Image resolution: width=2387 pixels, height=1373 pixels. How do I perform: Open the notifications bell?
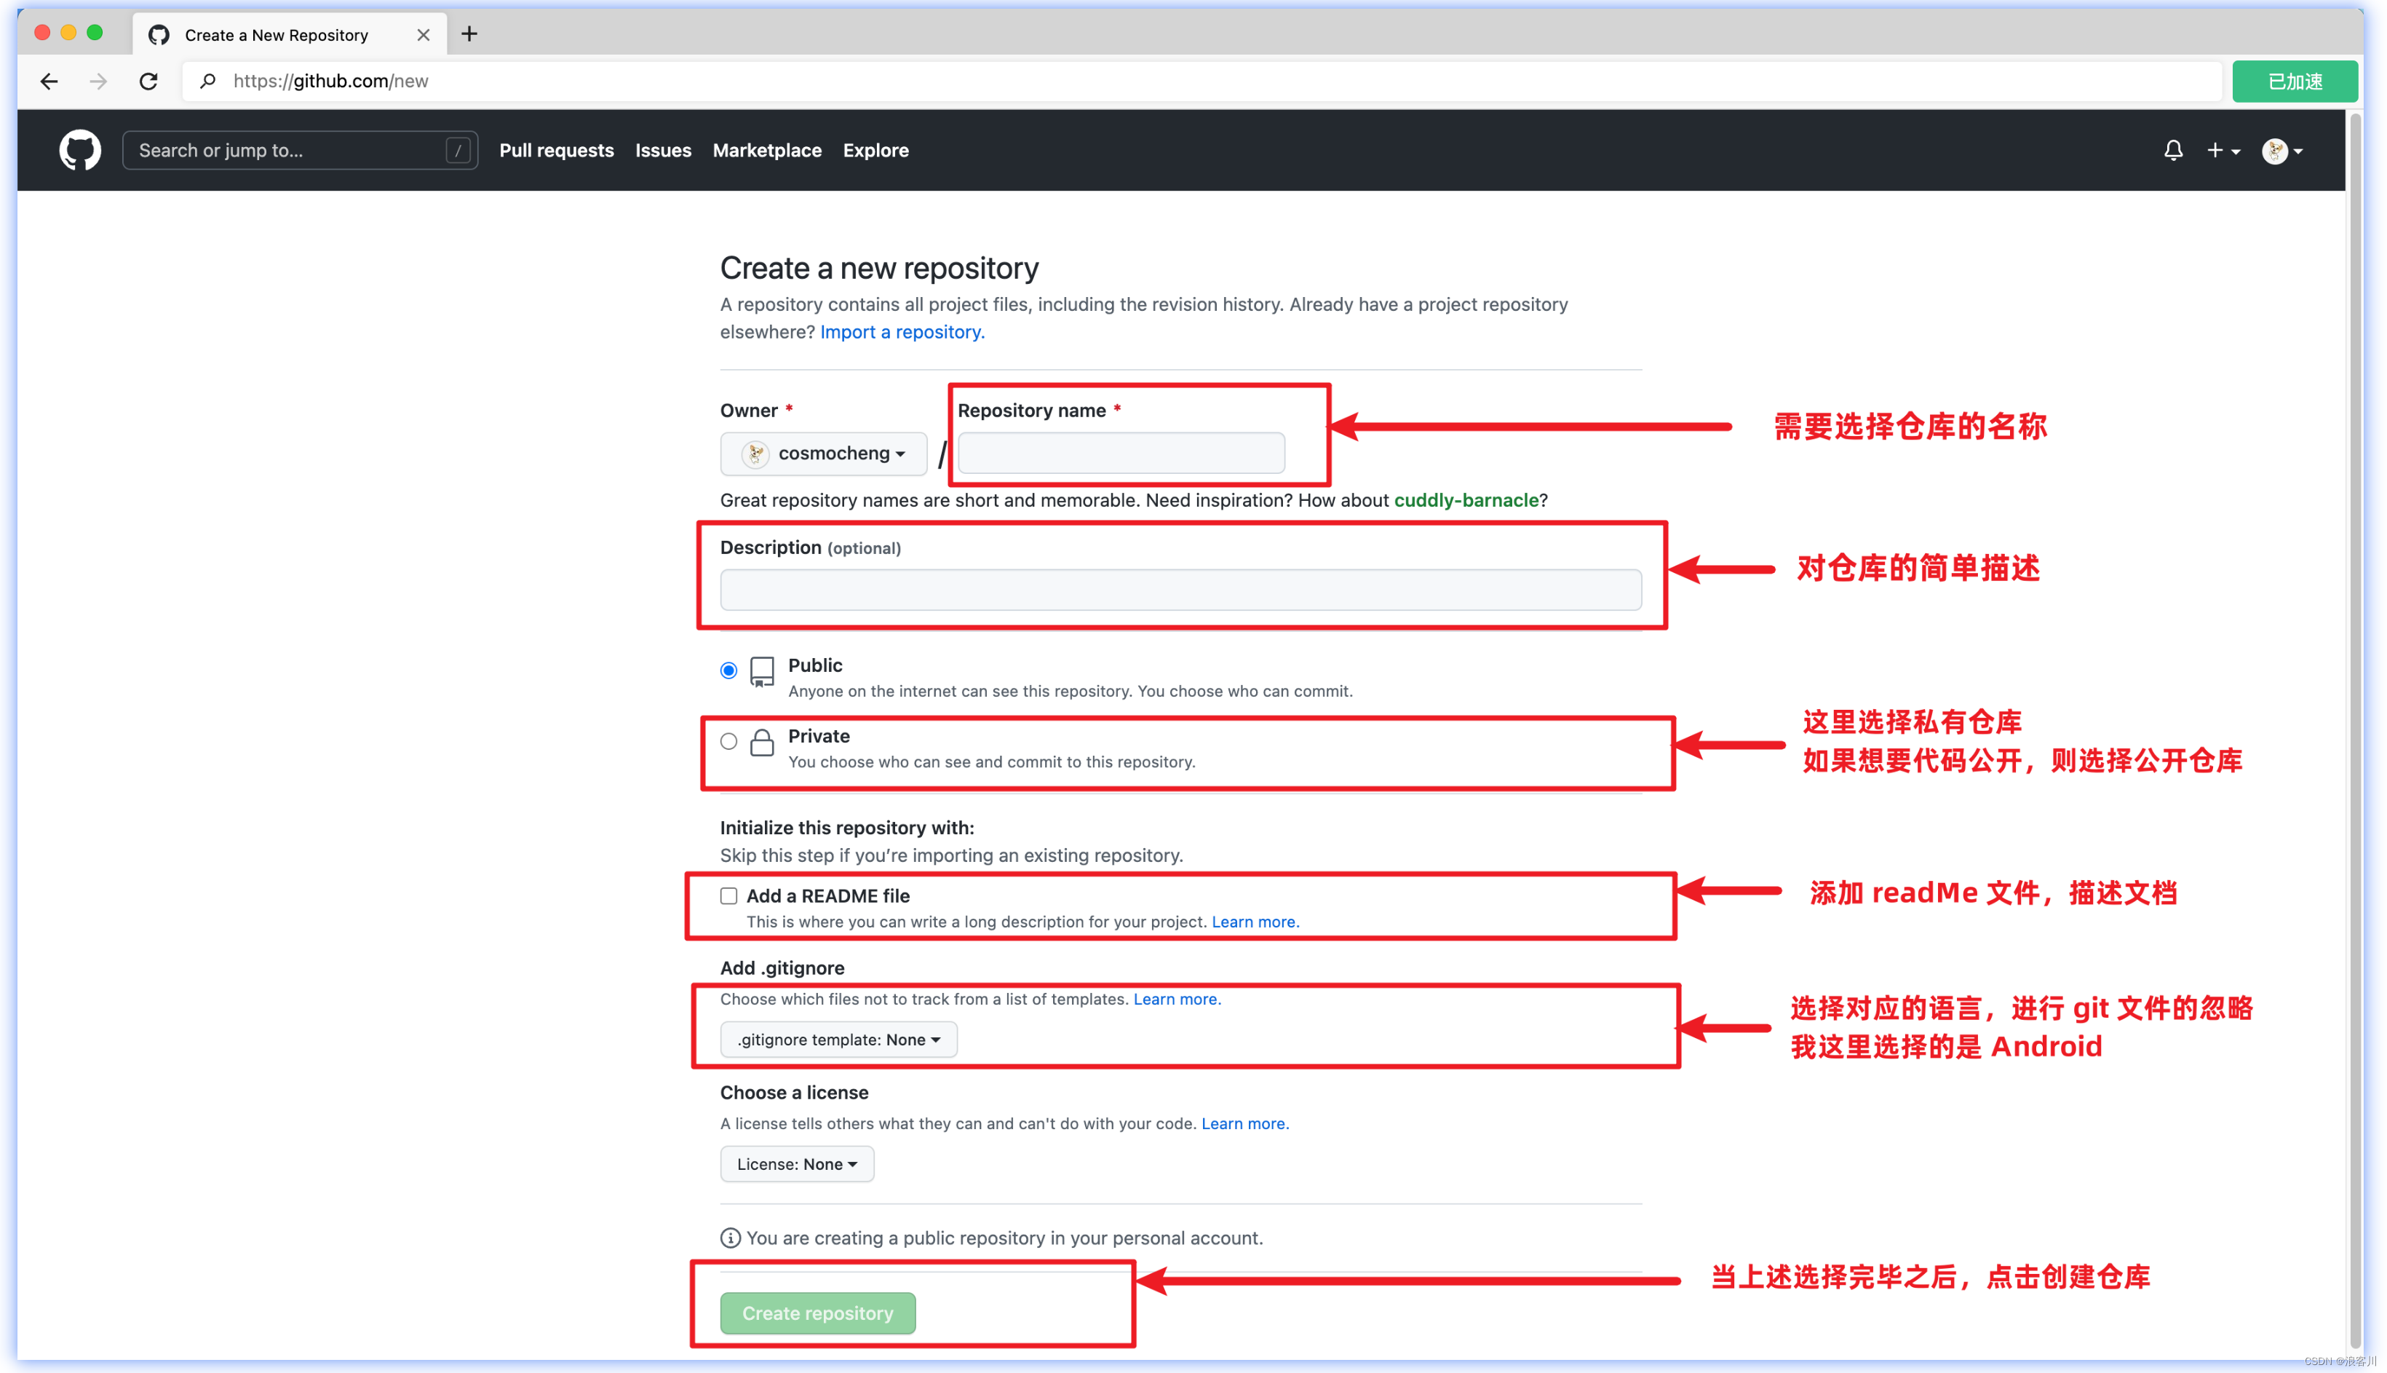pos(2172,150)
